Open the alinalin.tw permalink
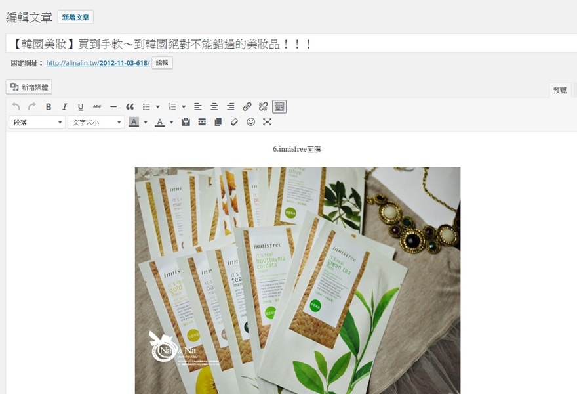The height and width of the screenshot is (394, 577). tap(98, 63)
